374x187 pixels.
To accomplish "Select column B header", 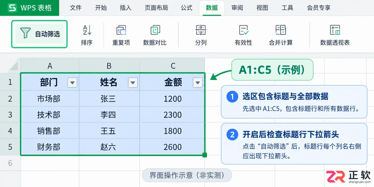I will 109,66.
